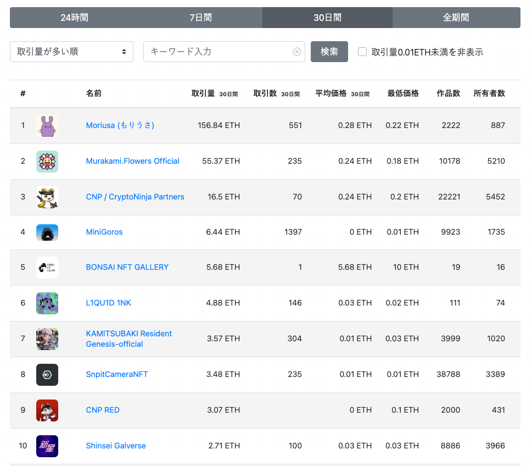
Task: Switch to the 7日間 period tab
Action: click(200, 18)
